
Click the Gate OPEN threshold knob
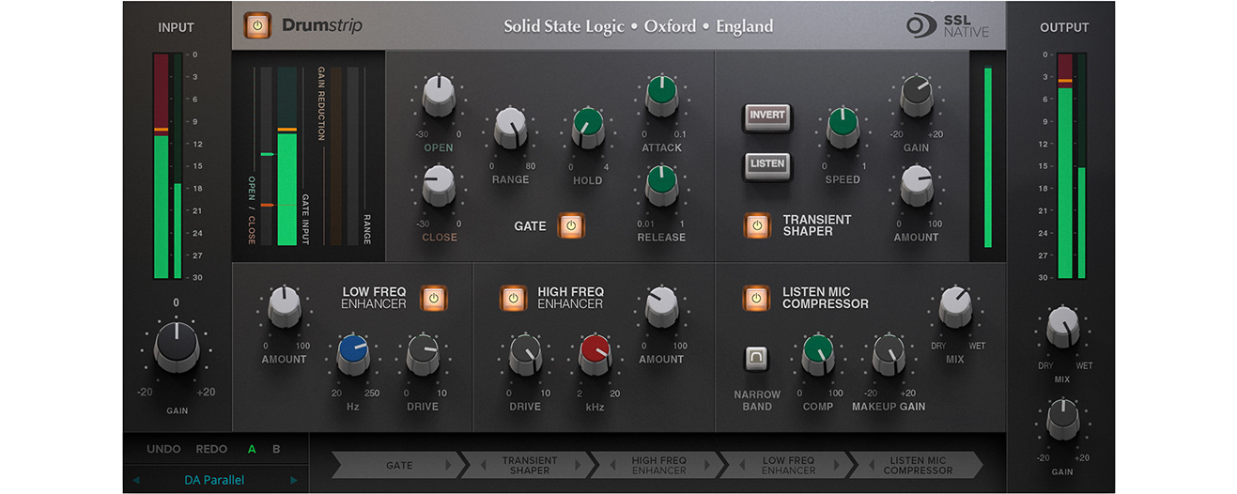(439, 95)
